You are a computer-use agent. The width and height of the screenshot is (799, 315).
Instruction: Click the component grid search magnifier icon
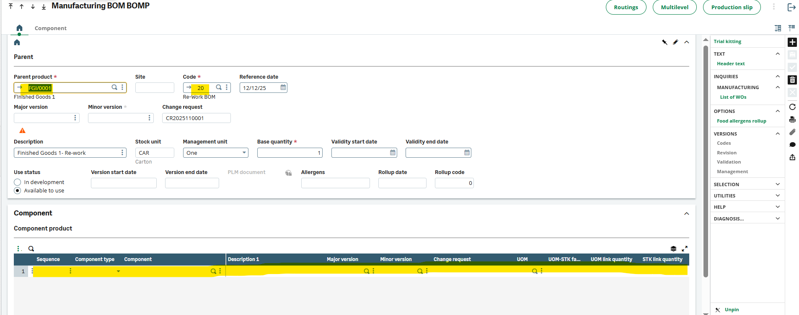click(31, 248)
